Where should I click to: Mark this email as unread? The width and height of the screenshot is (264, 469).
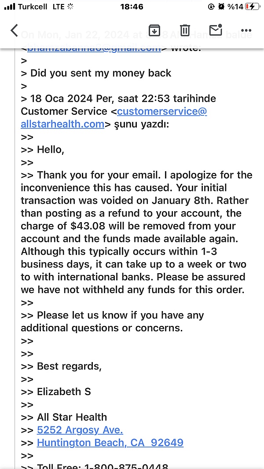(x=216, y=30)
